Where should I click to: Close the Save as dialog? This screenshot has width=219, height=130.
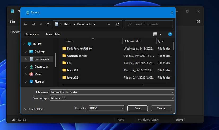(172, 12)
